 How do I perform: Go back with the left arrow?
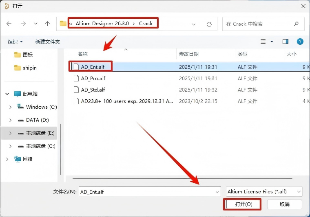click(x=9, y=24)
